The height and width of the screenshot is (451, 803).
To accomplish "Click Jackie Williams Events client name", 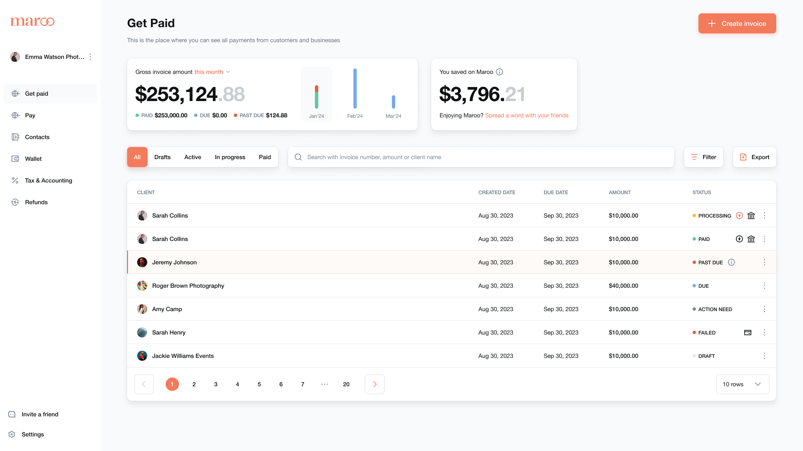I will 183,356.
